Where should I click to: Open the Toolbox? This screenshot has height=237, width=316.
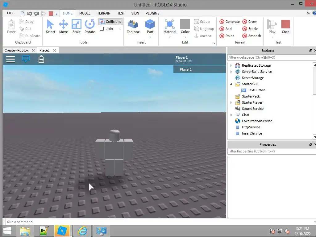coord(133,26)
